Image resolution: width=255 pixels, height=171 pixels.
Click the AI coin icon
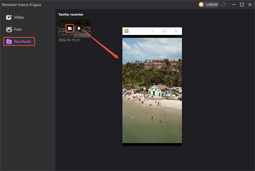pyautogui.click(x=201, y=5)
